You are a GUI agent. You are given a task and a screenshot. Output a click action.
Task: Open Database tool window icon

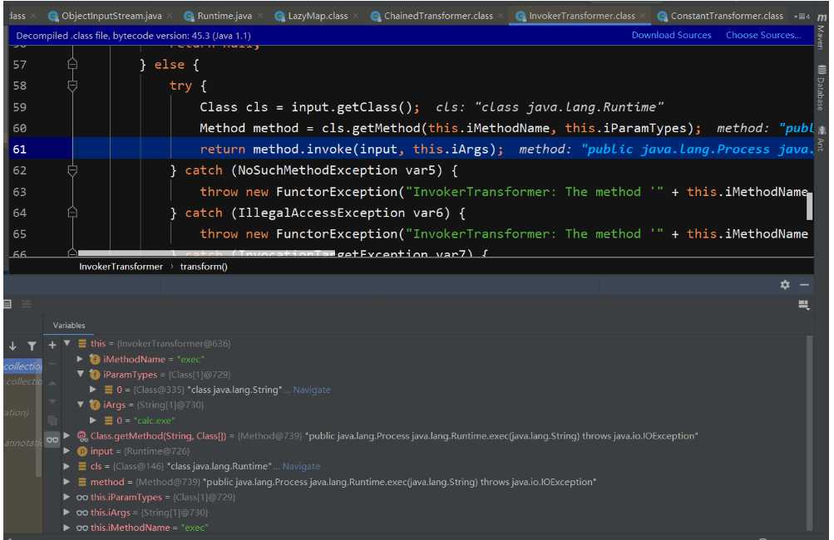[x=822, y=88]
